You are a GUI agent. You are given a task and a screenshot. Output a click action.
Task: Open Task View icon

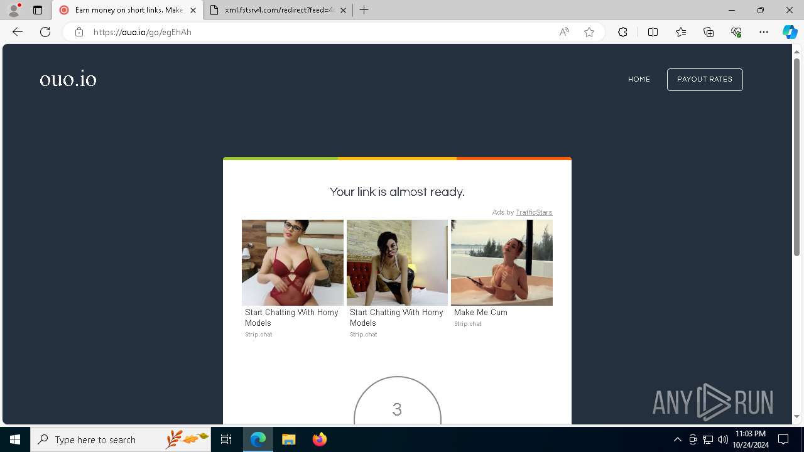[x=226, y=439]
